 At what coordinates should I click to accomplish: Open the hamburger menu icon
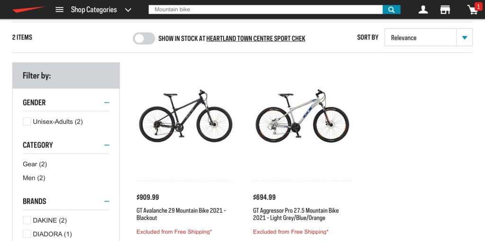click(59, 9)
